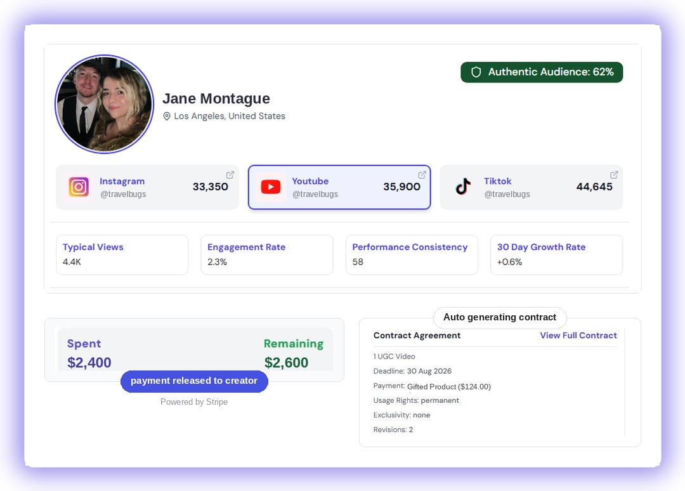The width and height of the screenshot is (685, 491).
Task: Select the Tiktok account card
Action: pyautogui.click(x=532, y=187)
